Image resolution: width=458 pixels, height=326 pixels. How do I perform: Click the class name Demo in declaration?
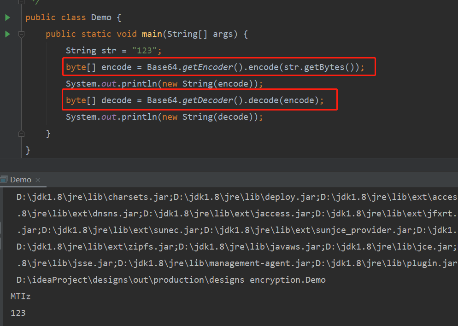point(101,17)
